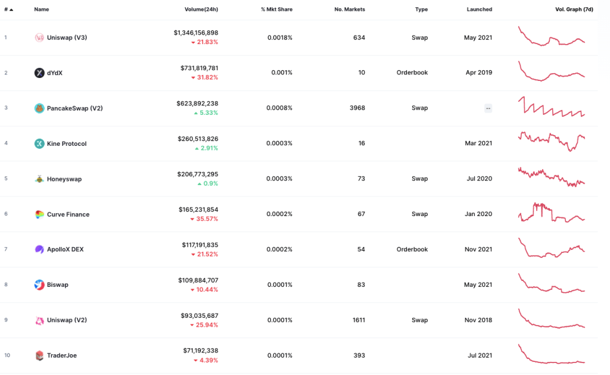Sort by the Type column header

tap(421, 10)
